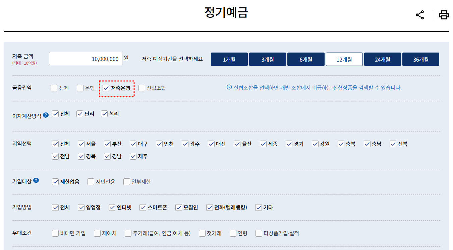Check the 일부제한 checkbox
This screenshot has height=250, width=453.
coord(126,182)
